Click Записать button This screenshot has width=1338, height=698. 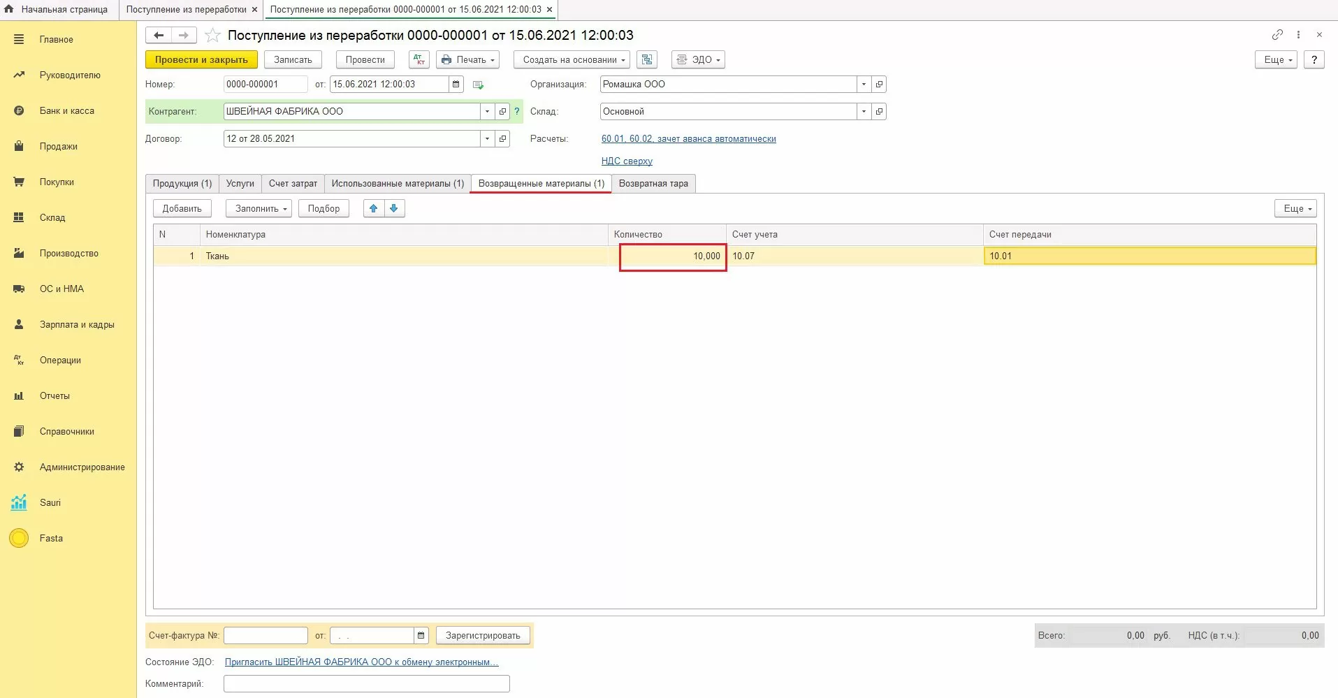point(293,59)
